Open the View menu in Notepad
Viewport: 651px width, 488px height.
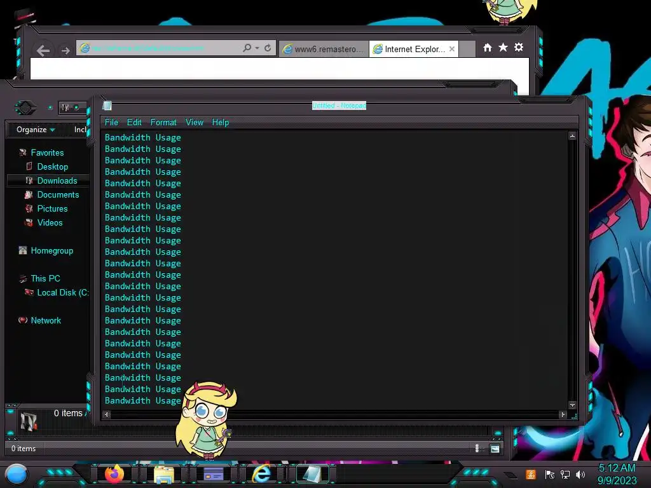pos(195,123)
